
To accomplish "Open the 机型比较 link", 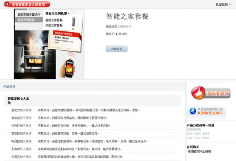I will tap(222, 4).
